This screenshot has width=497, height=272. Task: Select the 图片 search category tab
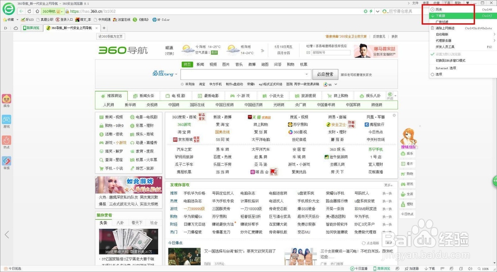226,64
